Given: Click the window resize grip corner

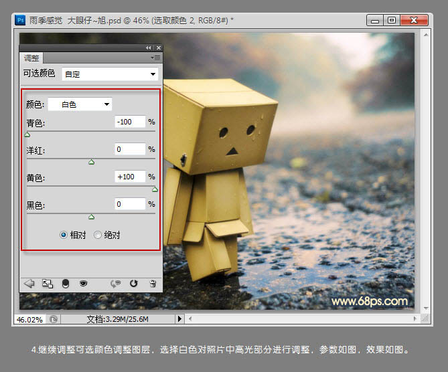Looking at the screenshot, I should [x=426, y=318].
